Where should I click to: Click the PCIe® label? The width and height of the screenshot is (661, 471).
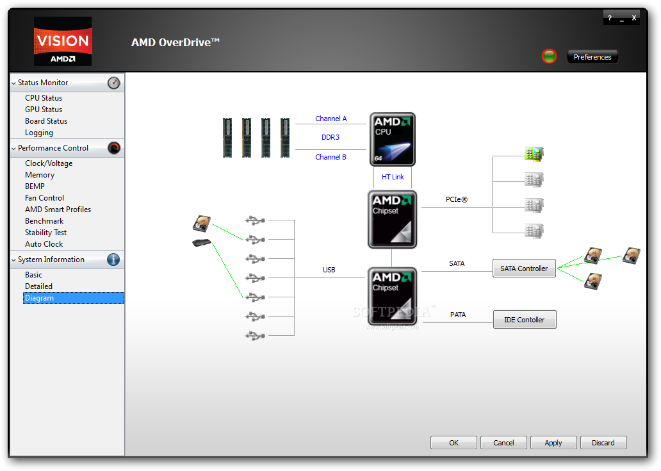click(x=457, y=199)
